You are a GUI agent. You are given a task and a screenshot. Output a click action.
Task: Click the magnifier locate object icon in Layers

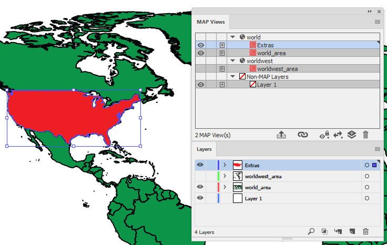tap(311, 231)
